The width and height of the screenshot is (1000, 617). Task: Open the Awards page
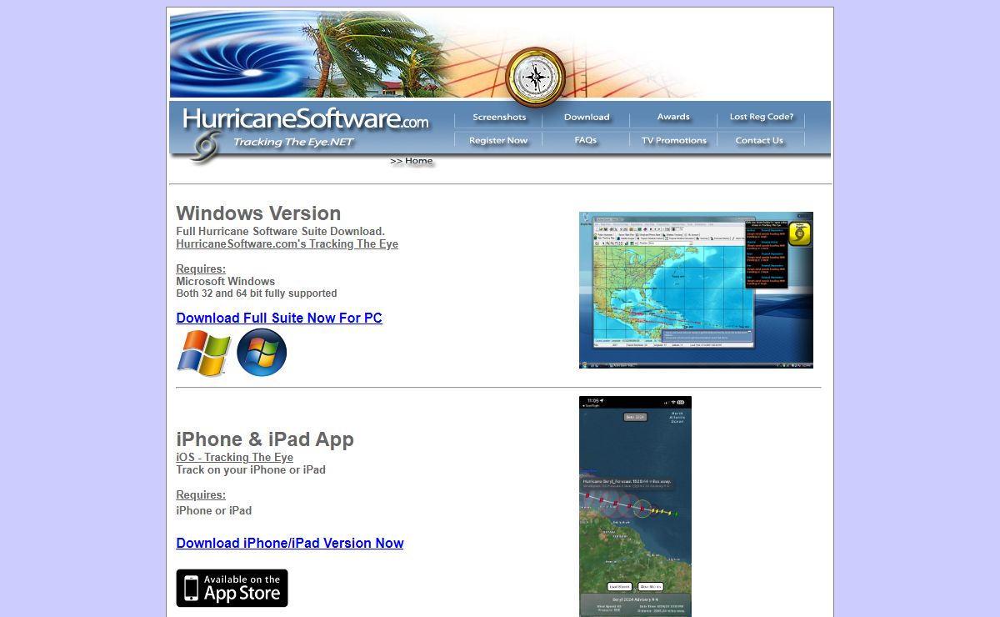(x=673, y=118)
